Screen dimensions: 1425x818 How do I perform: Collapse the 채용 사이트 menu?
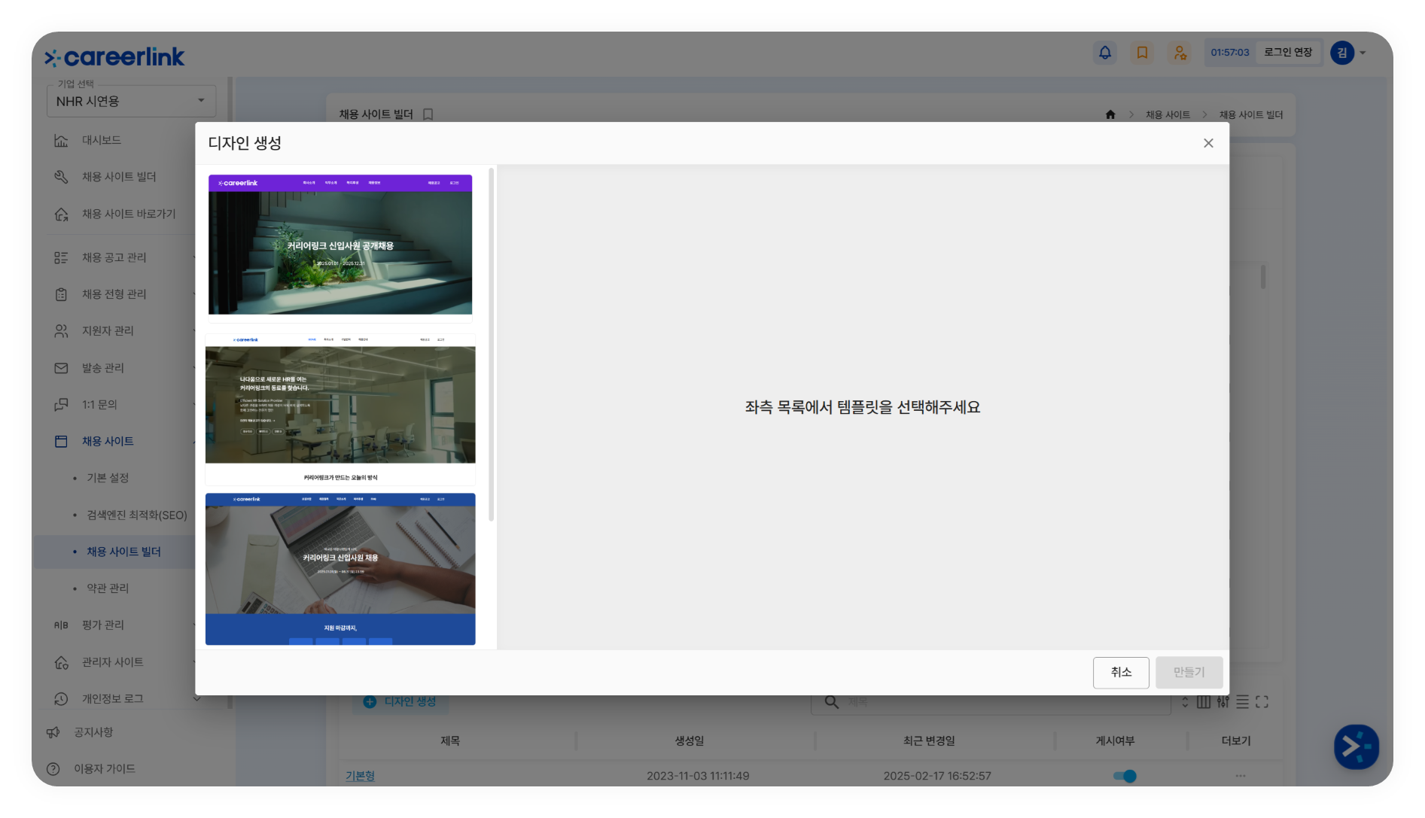108,442
